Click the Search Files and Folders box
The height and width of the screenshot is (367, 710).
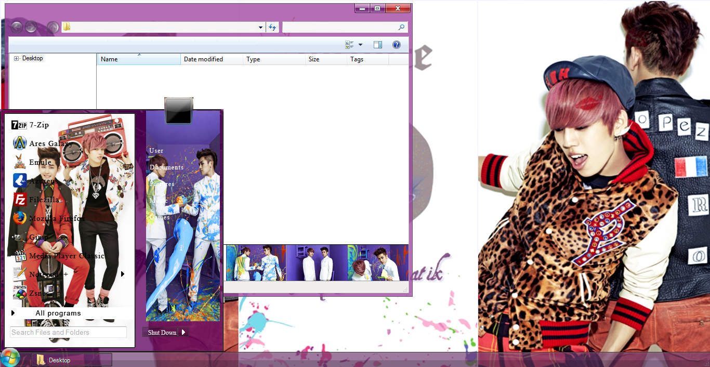click(x=68, y=332)
